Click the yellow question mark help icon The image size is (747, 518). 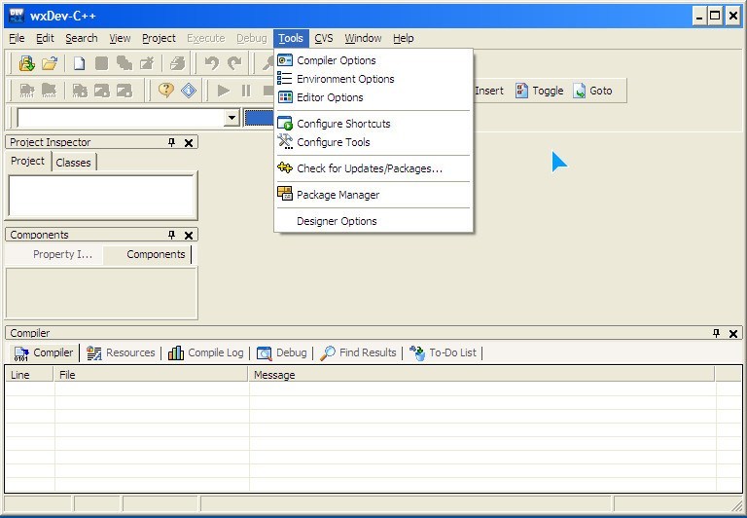coord(165,91)
